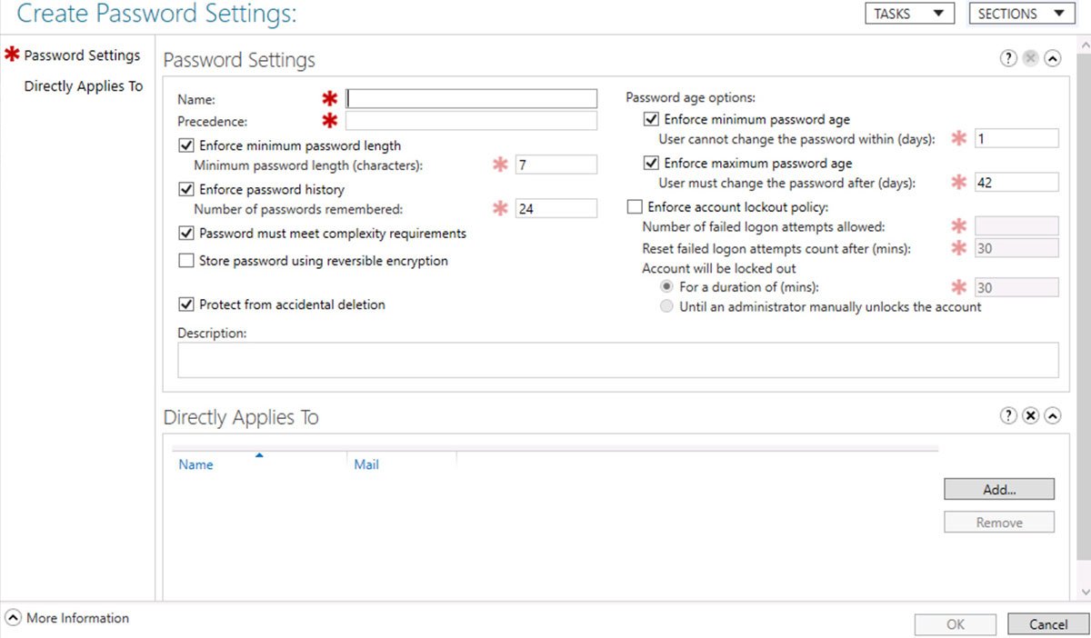Expand More Information chevron icon
1091x638 pixels.
pyautogui.click(x=14, y=618)
